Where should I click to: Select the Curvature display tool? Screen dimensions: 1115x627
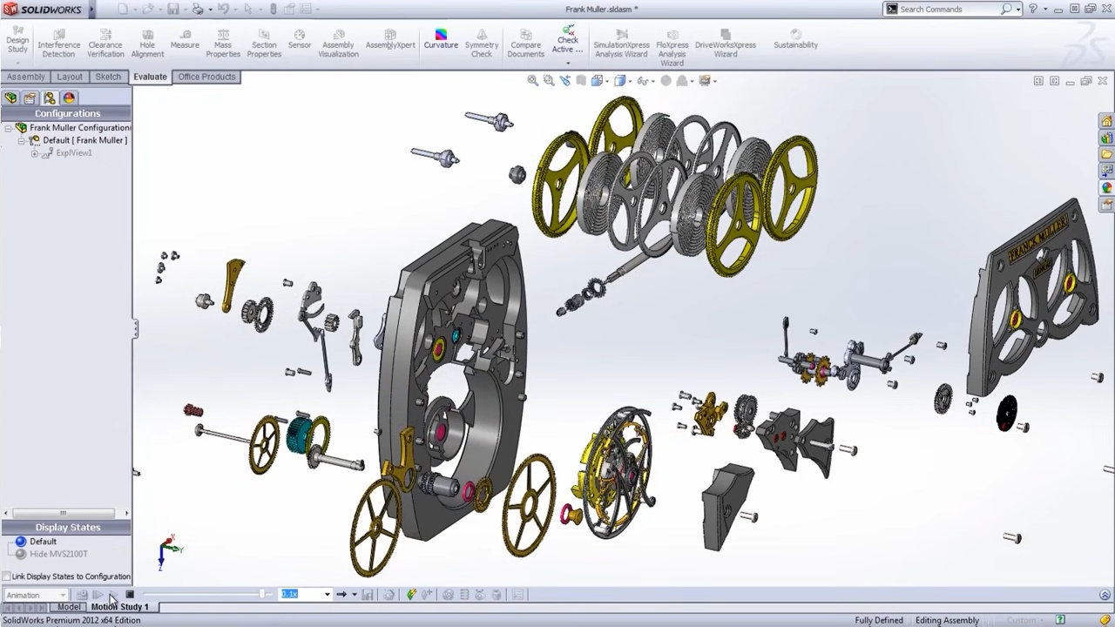coord(441,39)
